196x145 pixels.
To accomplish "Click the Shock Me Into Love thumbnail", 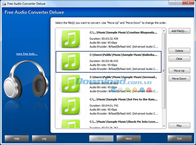I will click(71, 124).
